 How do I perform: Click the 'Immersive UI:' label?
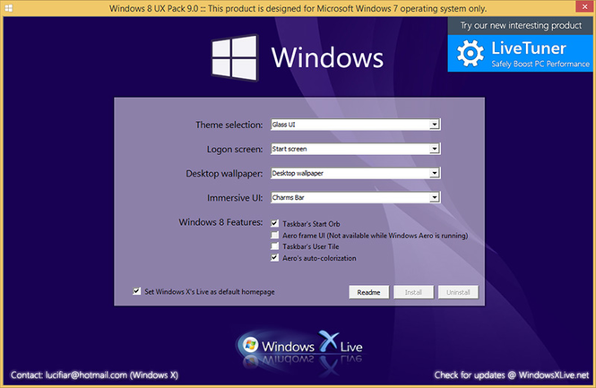click(235, 198)
